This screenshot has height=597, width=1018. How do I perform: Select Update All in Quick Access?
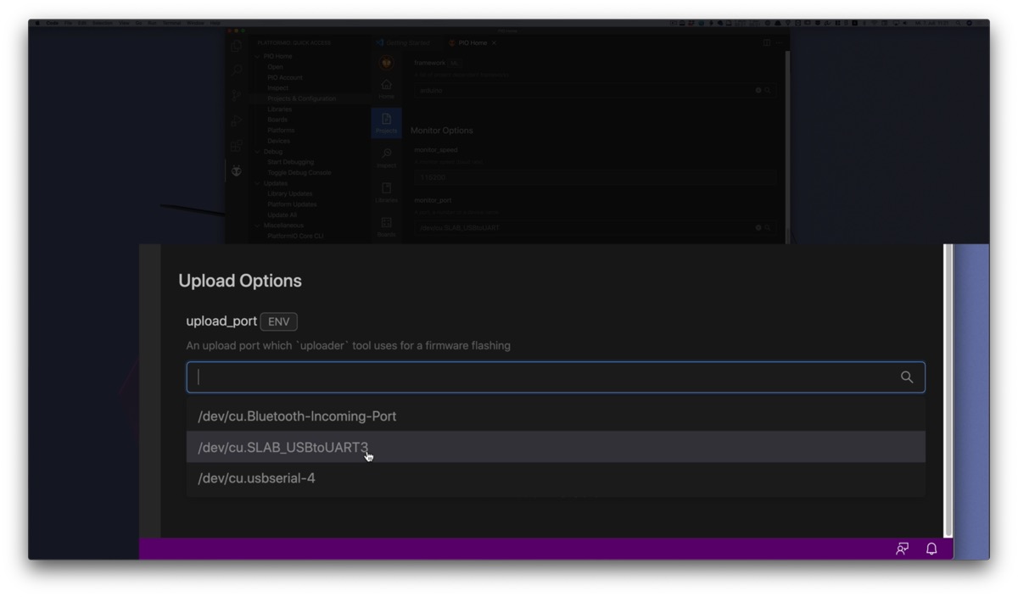point(282,215)
